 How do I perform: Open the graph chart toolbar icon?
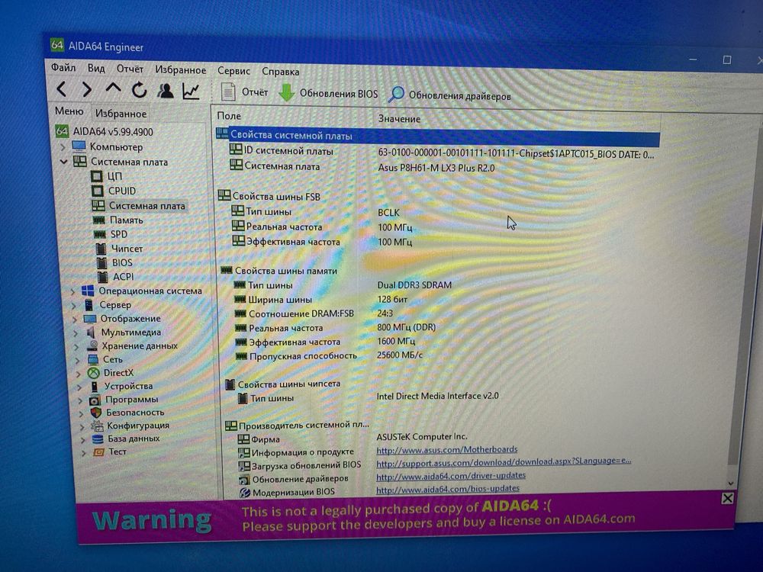(191, 92)
